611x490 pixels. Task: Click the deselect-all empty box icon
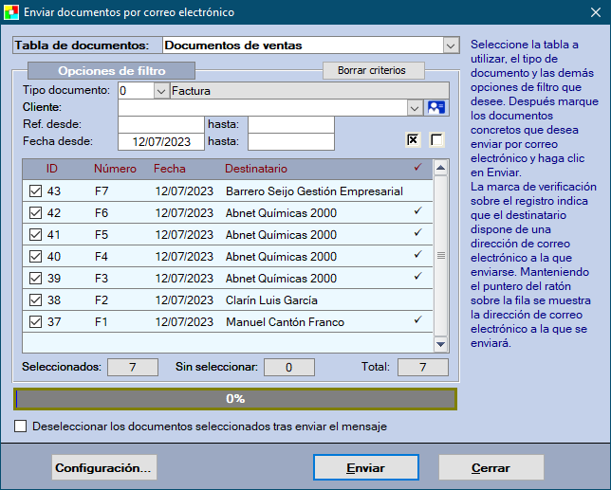coord(436,140)
